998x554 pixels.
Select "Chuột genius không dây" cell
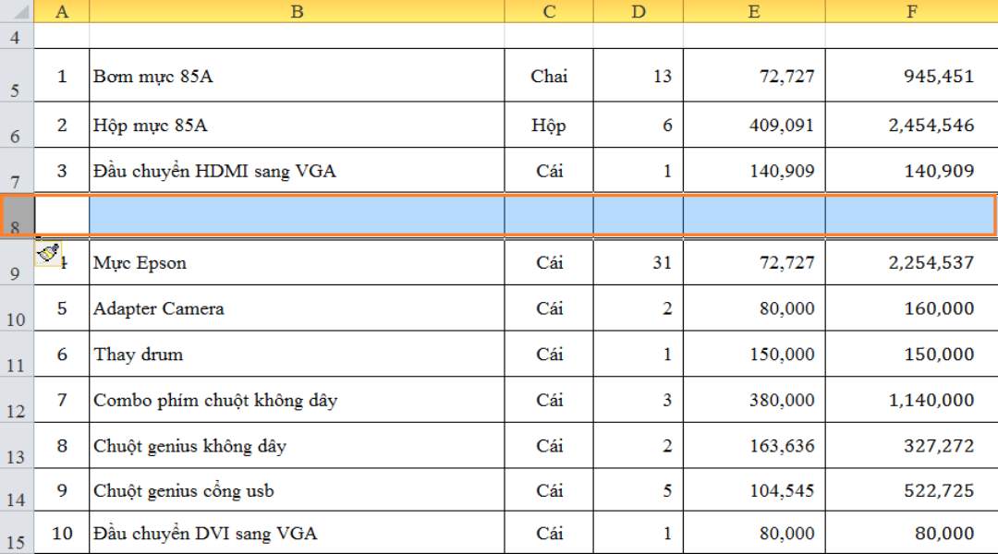point(297,445)
